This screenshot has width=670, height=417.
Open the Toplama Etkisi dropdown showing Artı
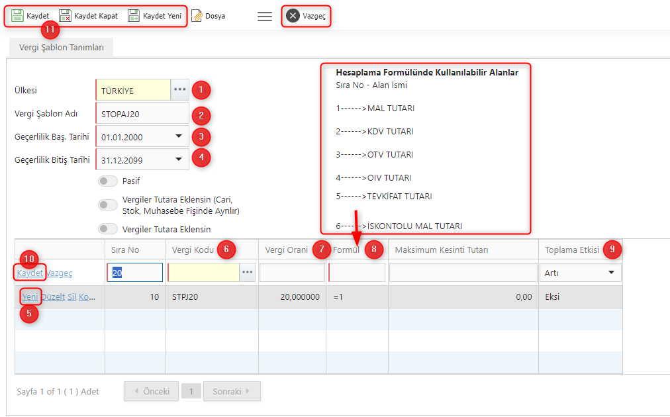coord(580,273)
